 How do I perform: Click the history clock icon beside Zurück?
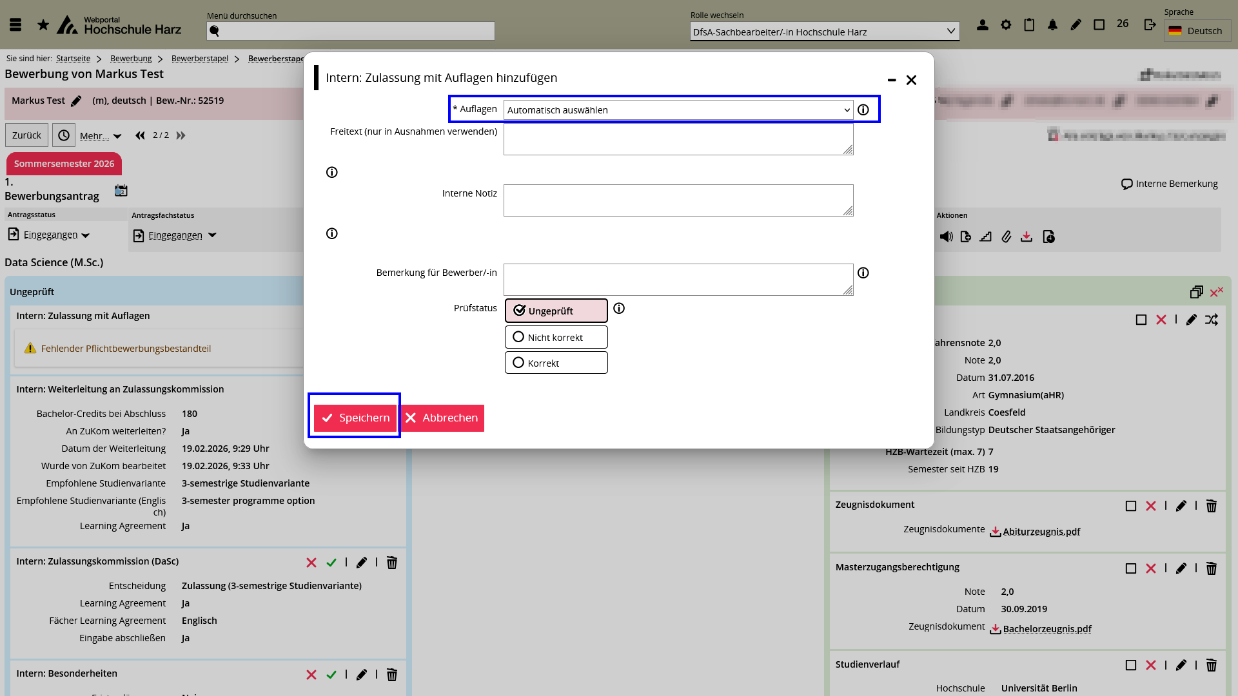(64, 135)
